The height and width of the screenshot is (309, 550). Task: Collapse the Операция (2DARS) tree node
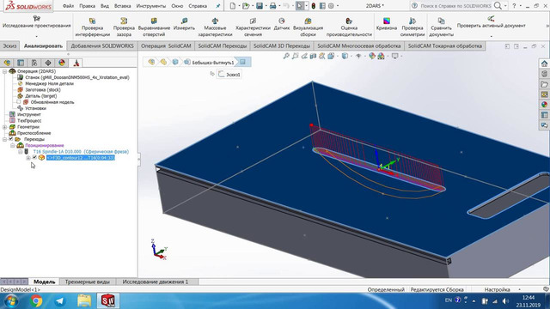[4, 71]
